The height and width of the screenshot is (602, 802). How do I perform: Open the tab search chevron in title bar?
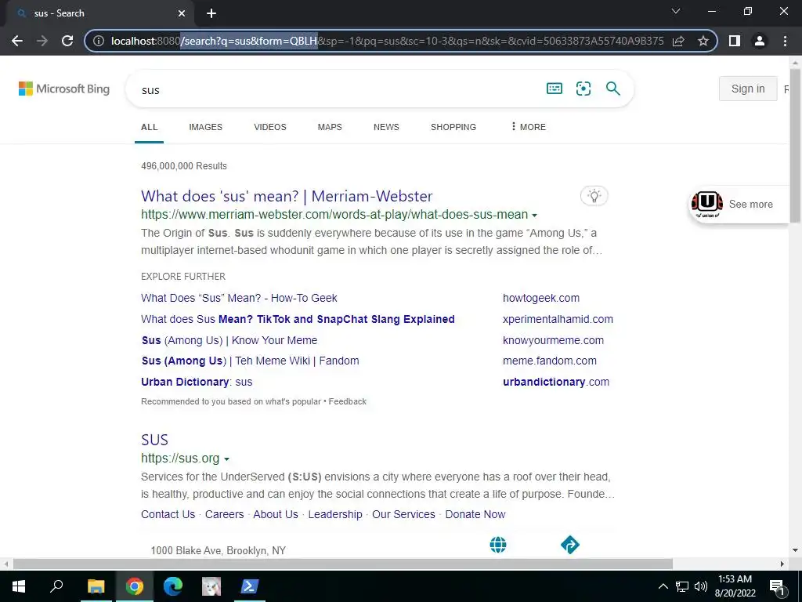676,11
